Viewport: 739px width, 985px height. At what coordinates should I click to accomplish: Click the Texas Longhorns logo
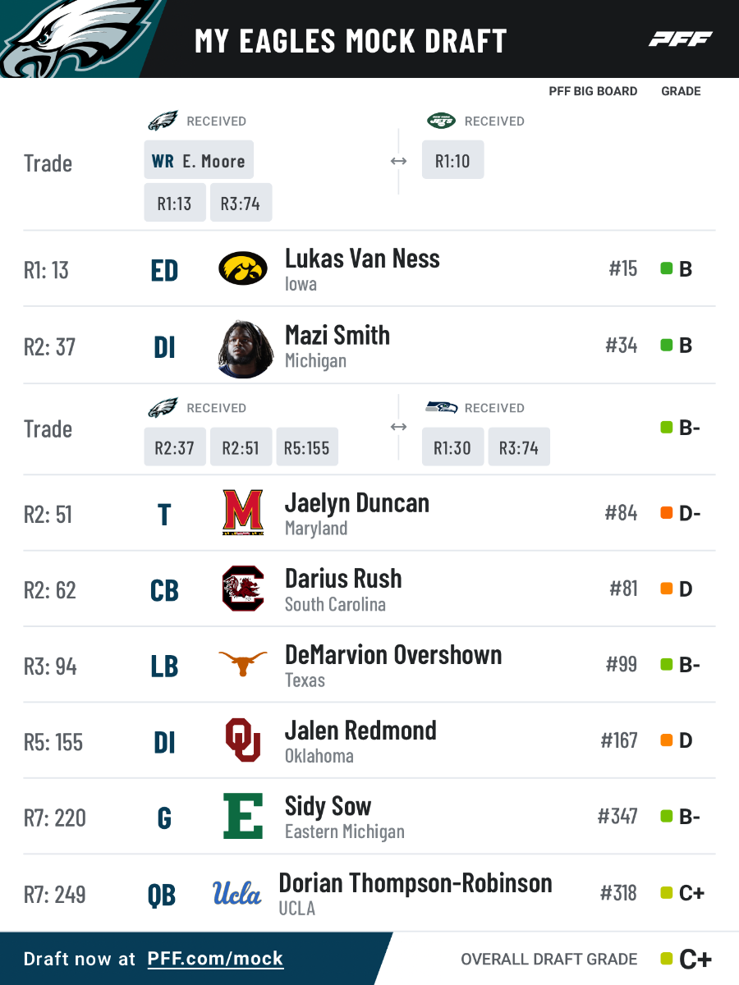point(243,663)
